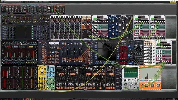Click the big knob on the yellow Synth LFO module

click(x=42, y=71)
